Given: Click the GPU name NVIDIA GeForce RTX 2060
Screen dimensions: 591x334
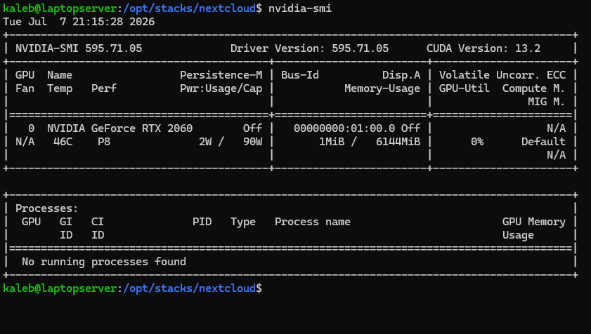Looking at the screenshot, I should pos(120,128).
